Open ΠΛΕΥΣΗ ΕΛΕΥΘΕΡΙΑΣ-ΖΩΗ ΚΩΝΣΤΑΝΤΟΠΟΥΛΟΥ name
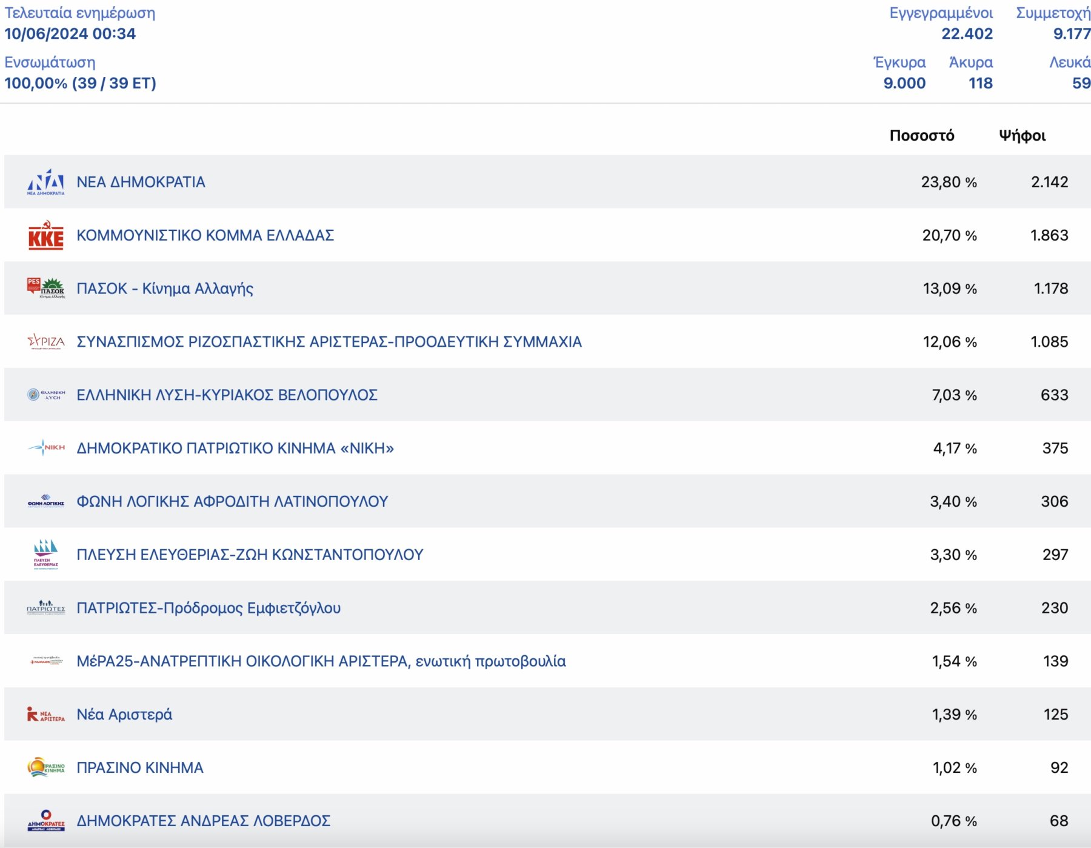1091x848 pixels. [x=250, y=555]
